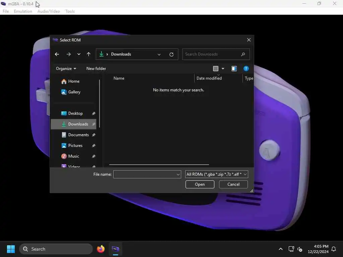Click the taskbar Search box

point(56,249)
